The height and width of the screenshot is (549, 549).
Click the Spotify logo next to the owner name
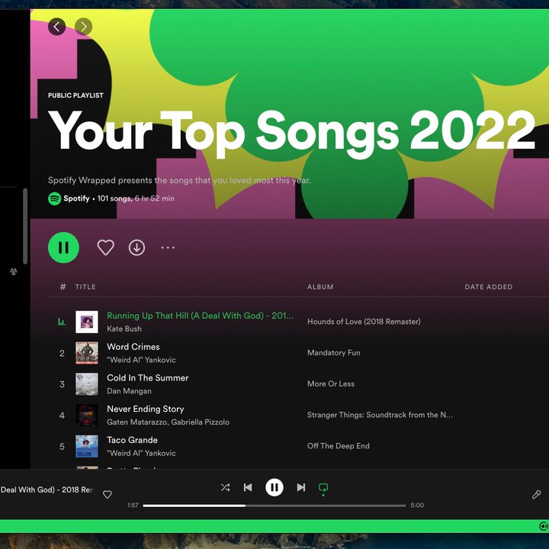55,198
